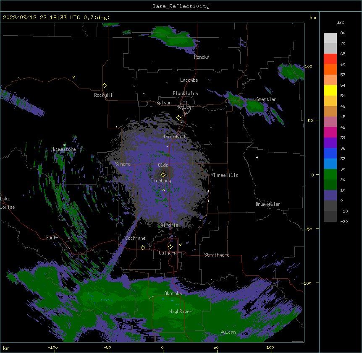
Task: Click the Stettler town label
Action: point(266,99)
